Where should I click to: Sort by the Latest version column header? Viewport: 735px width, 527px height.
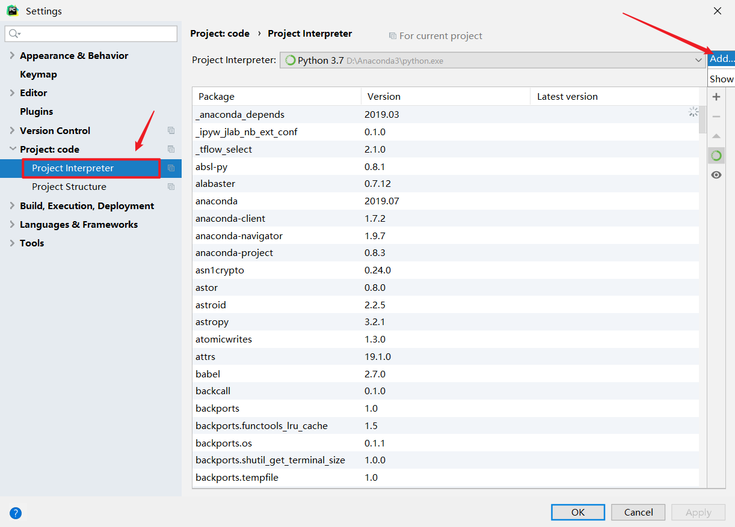(614, 96)
